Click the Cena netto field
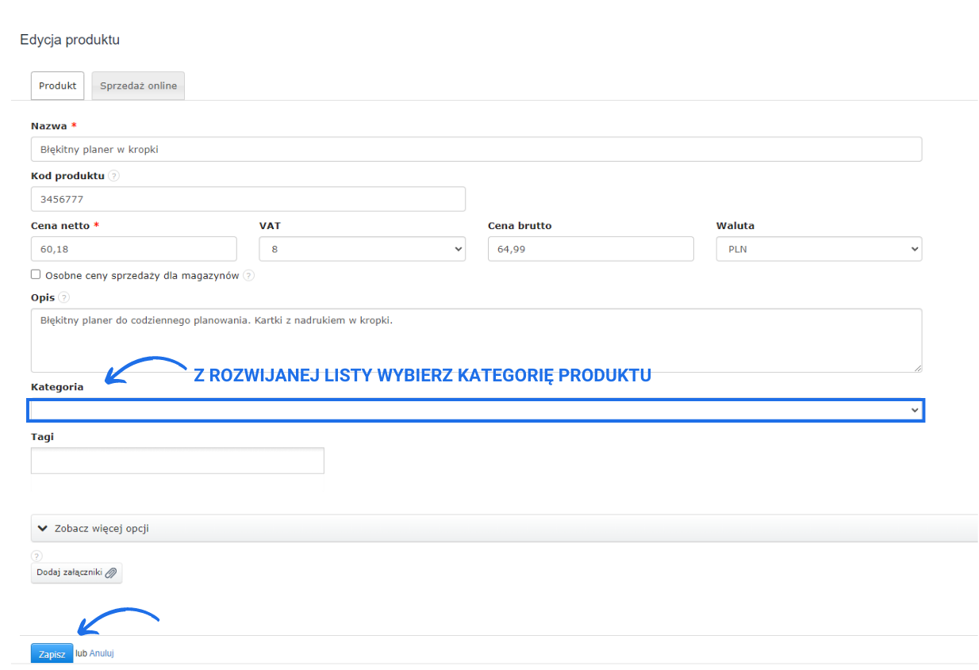 [x=133, y=249]
